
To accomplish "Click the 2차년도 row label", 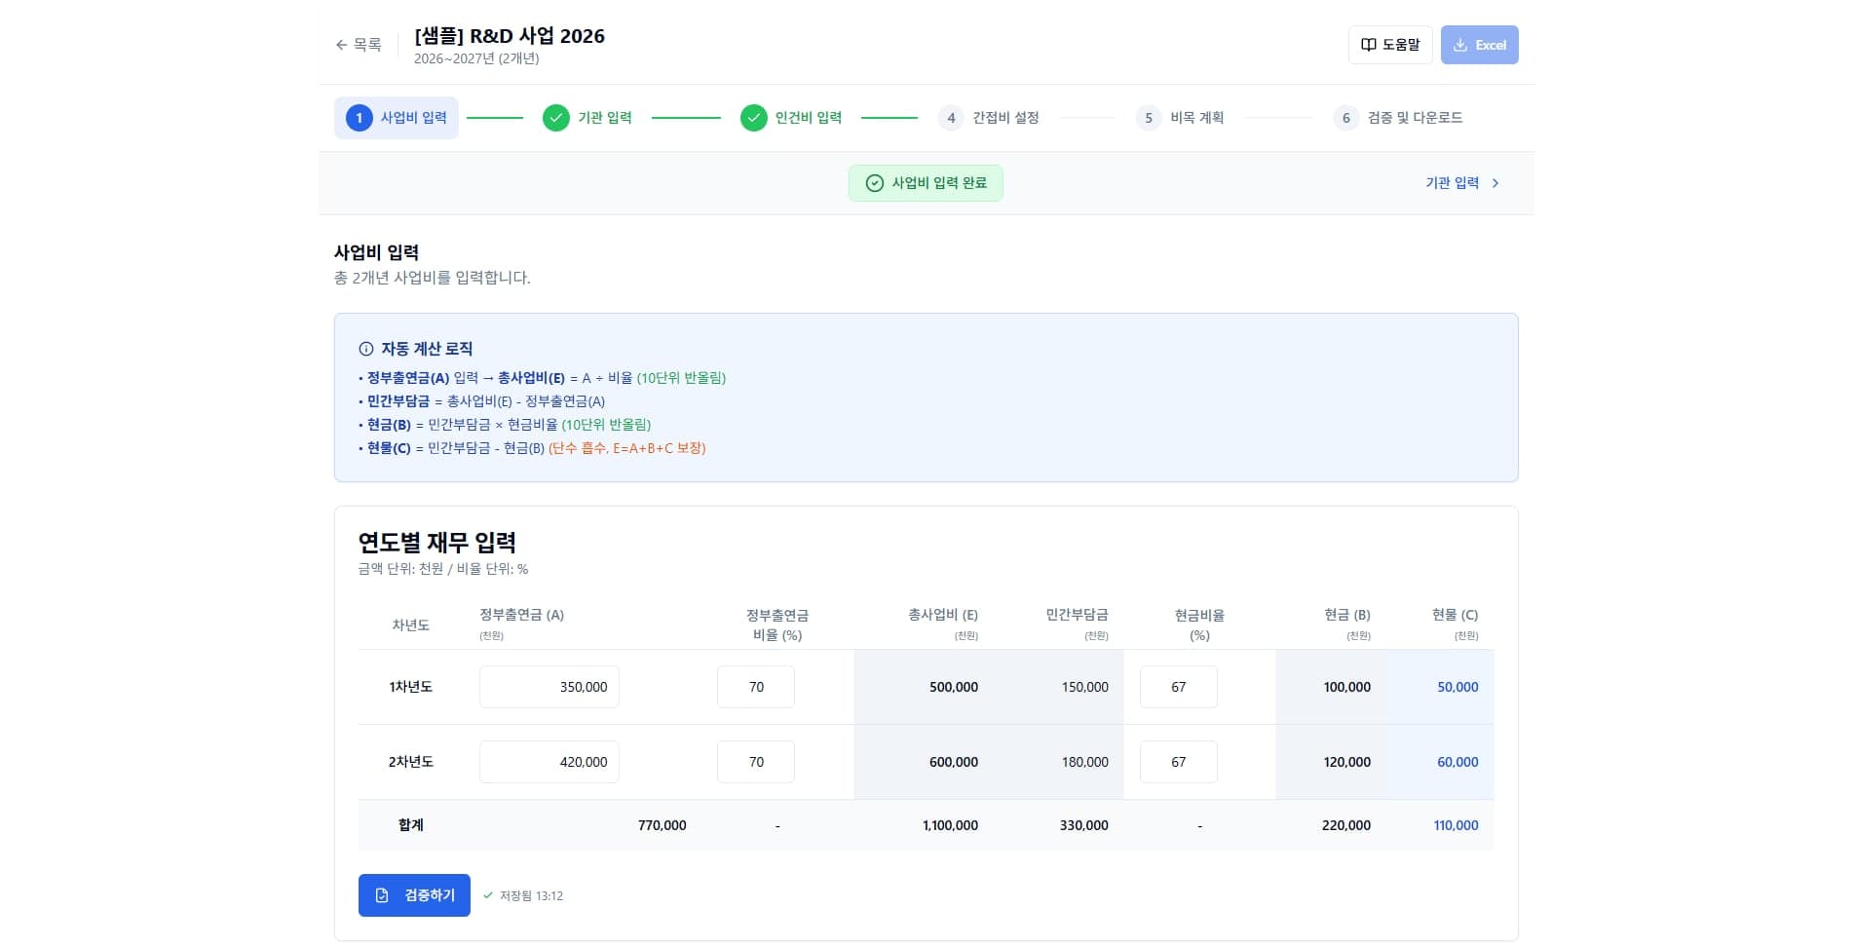I will pos(411,762).
